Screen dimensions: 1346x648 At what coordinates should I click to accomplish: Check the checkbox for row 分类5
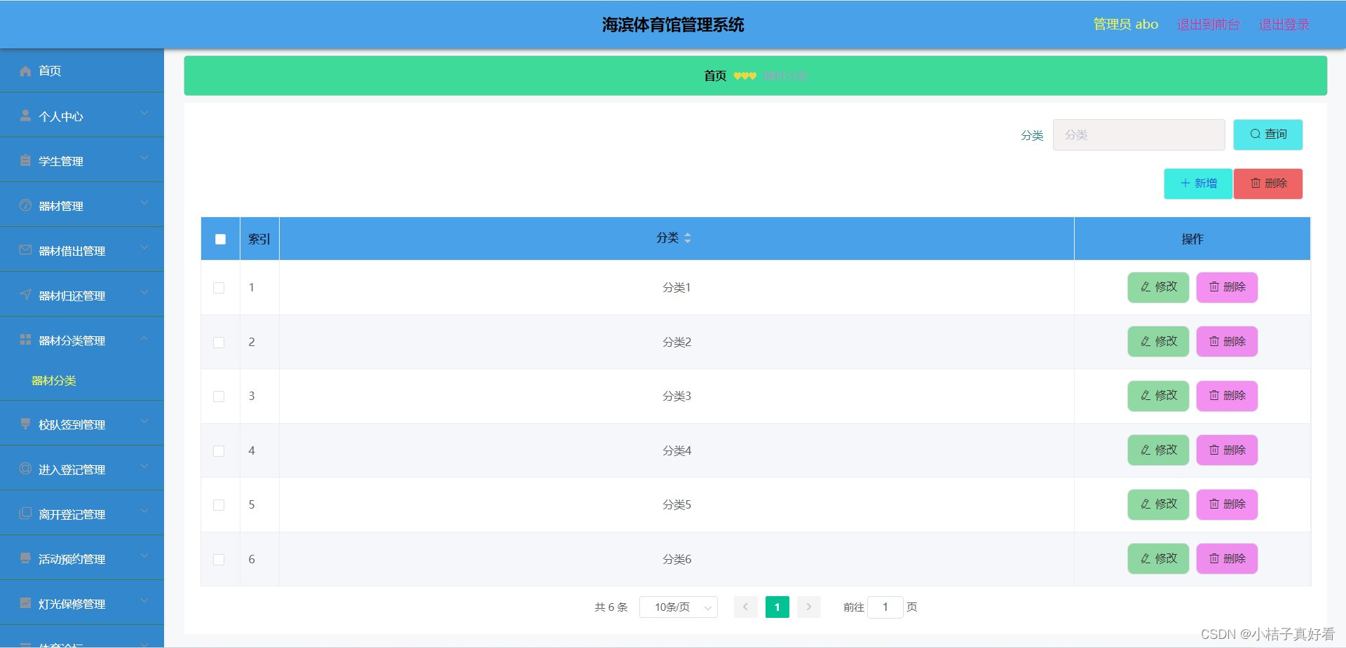(x=219, y=505)
